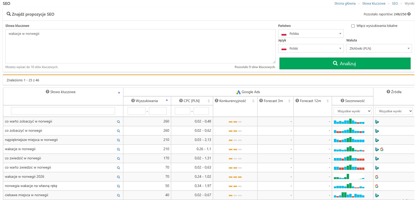Screen dimensions: 416x200
Task: Open the Język dropdown showing Polski
Action: coord(311,48)
